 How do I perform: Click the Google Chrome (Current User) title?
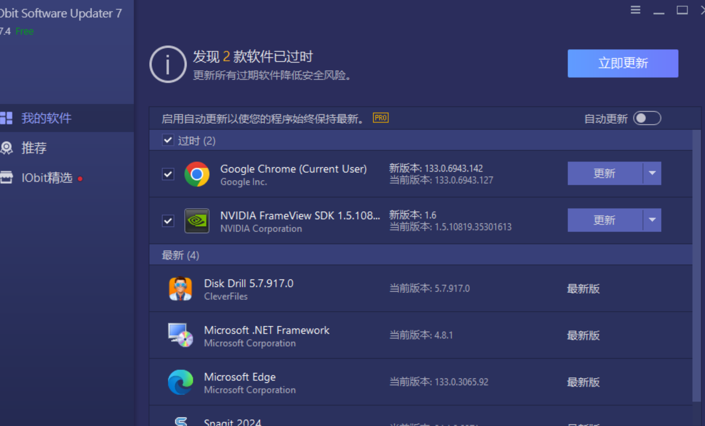294,169
